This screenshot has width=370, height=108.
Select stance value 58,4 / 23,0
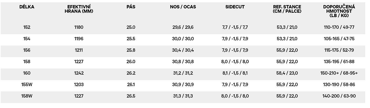(x=287, y=73)
